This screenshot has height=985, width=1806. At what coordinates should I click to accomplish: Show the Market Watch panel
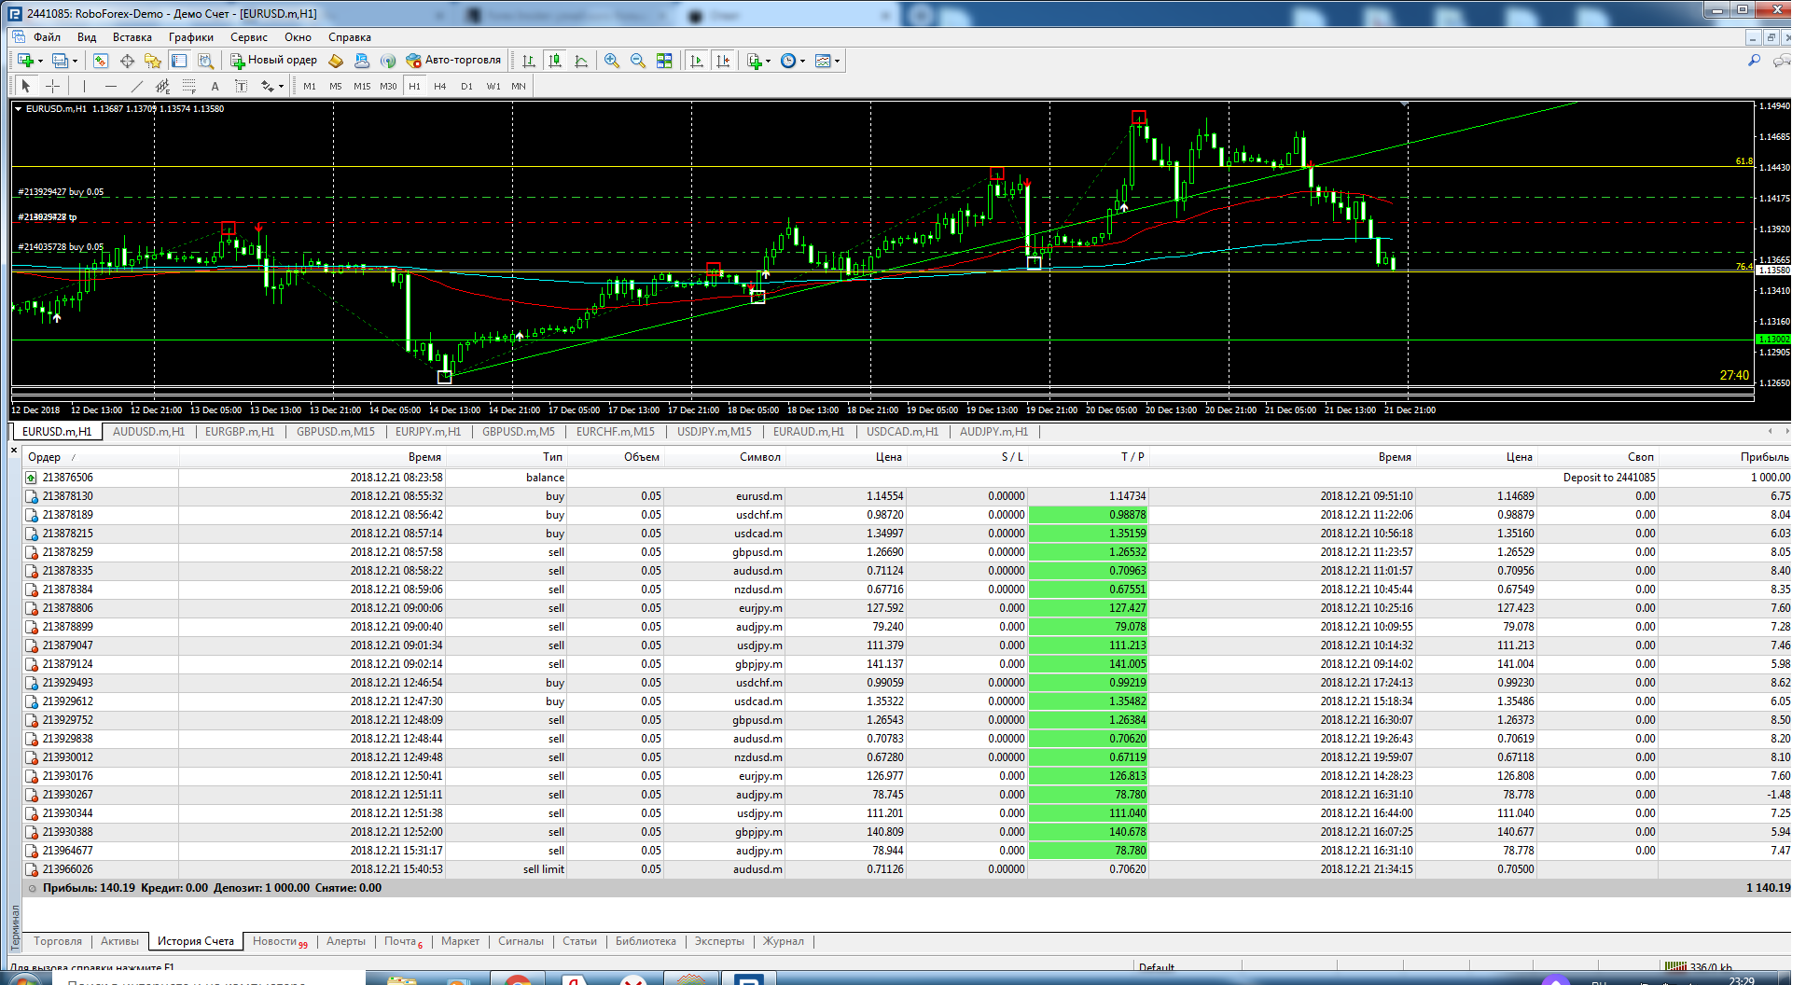[101, 61]
